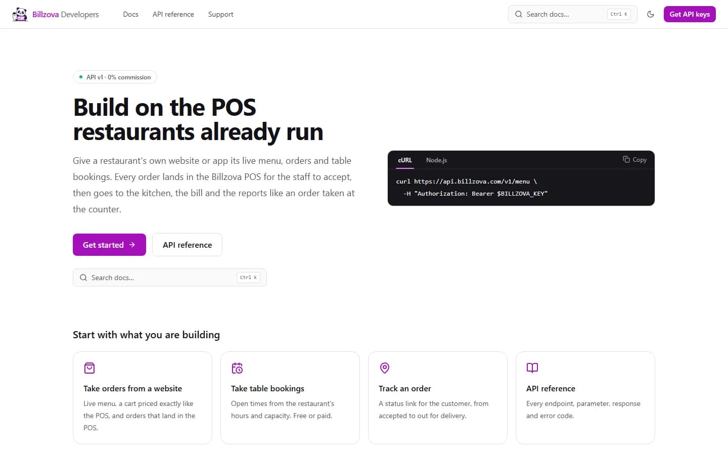Switch to the Node.js code tab
Screen dimensions: 728x455
tap(437, 160)
